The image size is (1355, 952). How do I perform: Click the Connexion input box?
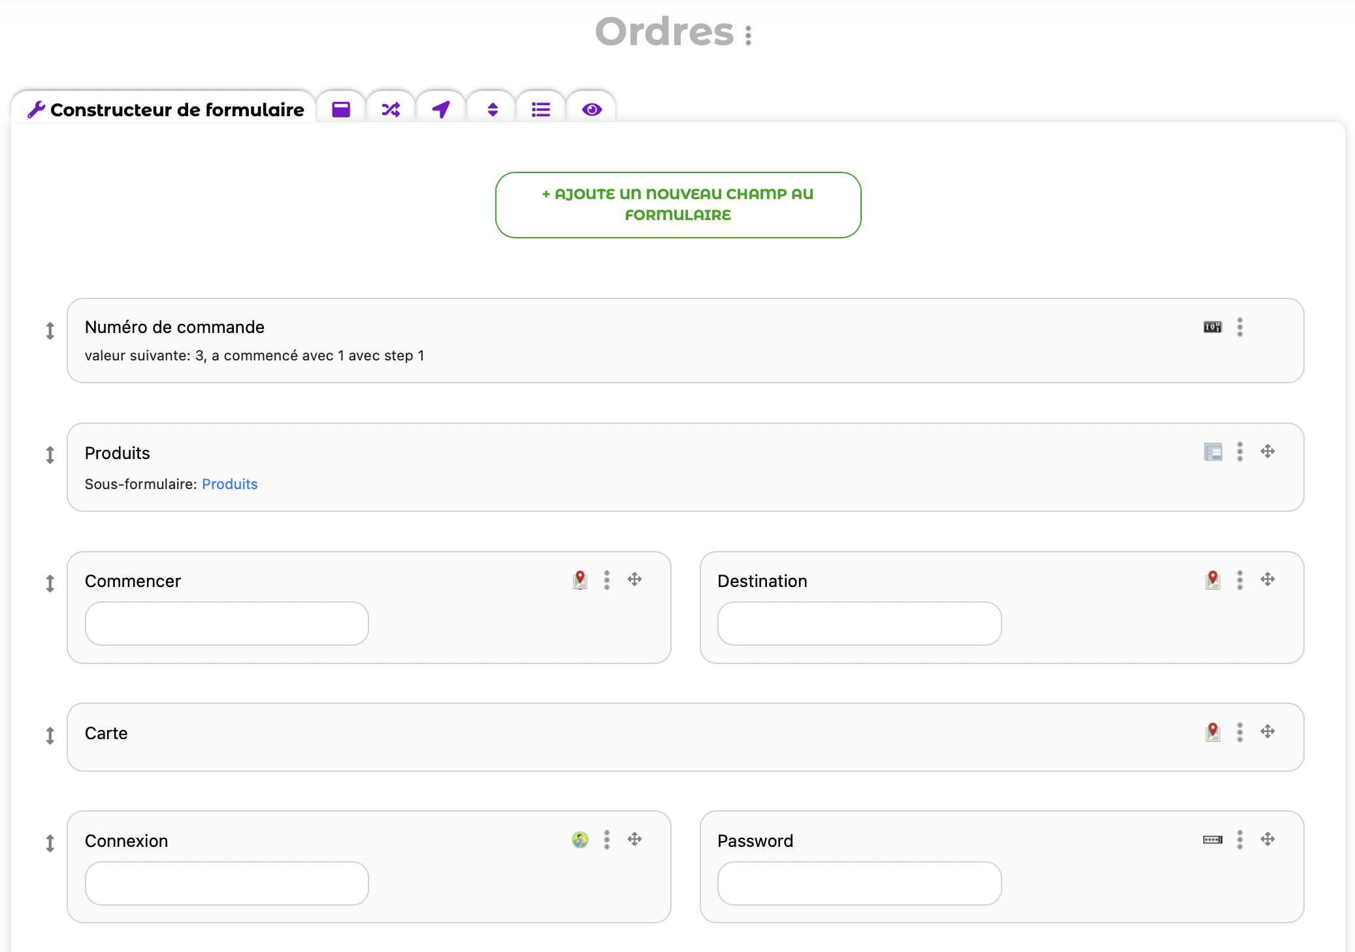[227, 883]
